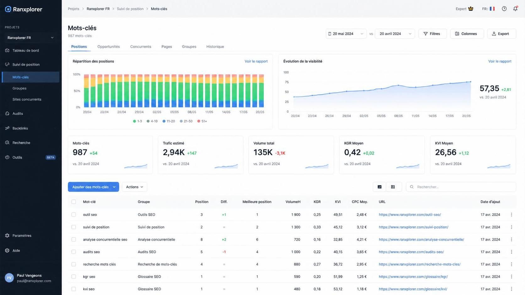525x295 pixels.
Task: Click the Filtres button
Action: pos(432,34)
